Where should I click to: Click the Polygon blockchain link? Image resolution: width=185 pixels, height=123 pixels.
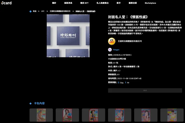[116, 50]
